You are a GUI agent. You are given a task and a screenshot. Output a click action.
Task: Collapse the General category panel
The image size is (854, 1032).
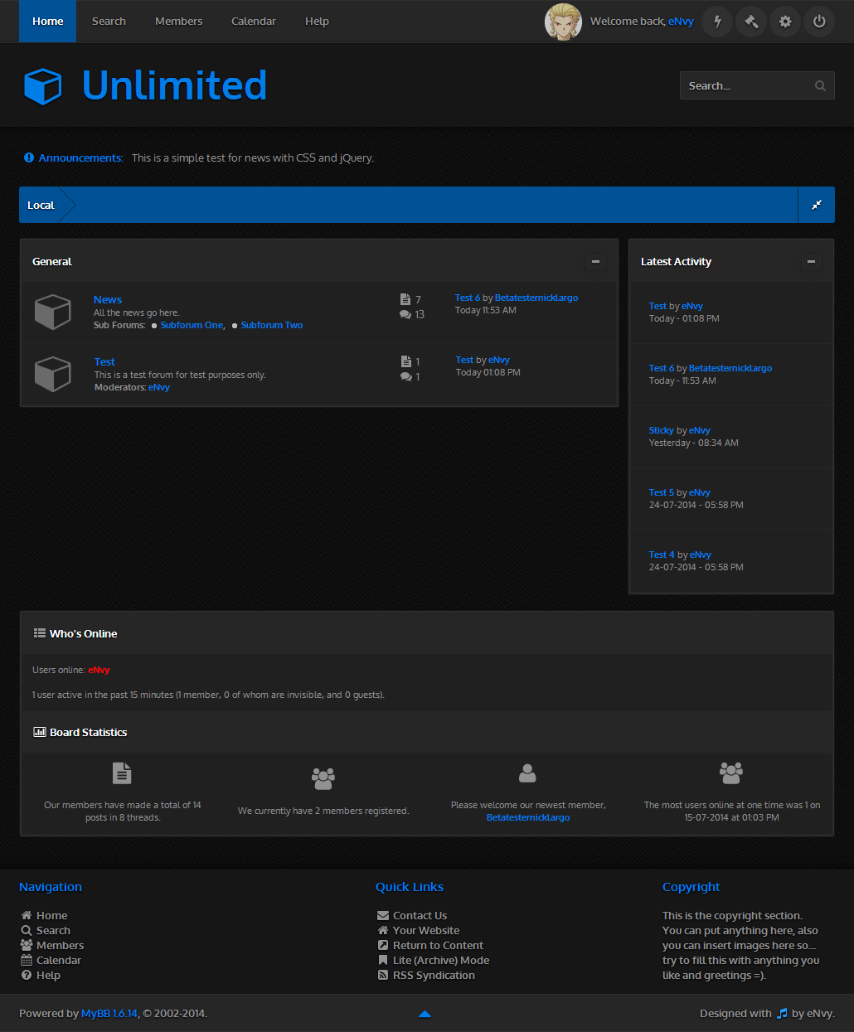click(595, 262)
